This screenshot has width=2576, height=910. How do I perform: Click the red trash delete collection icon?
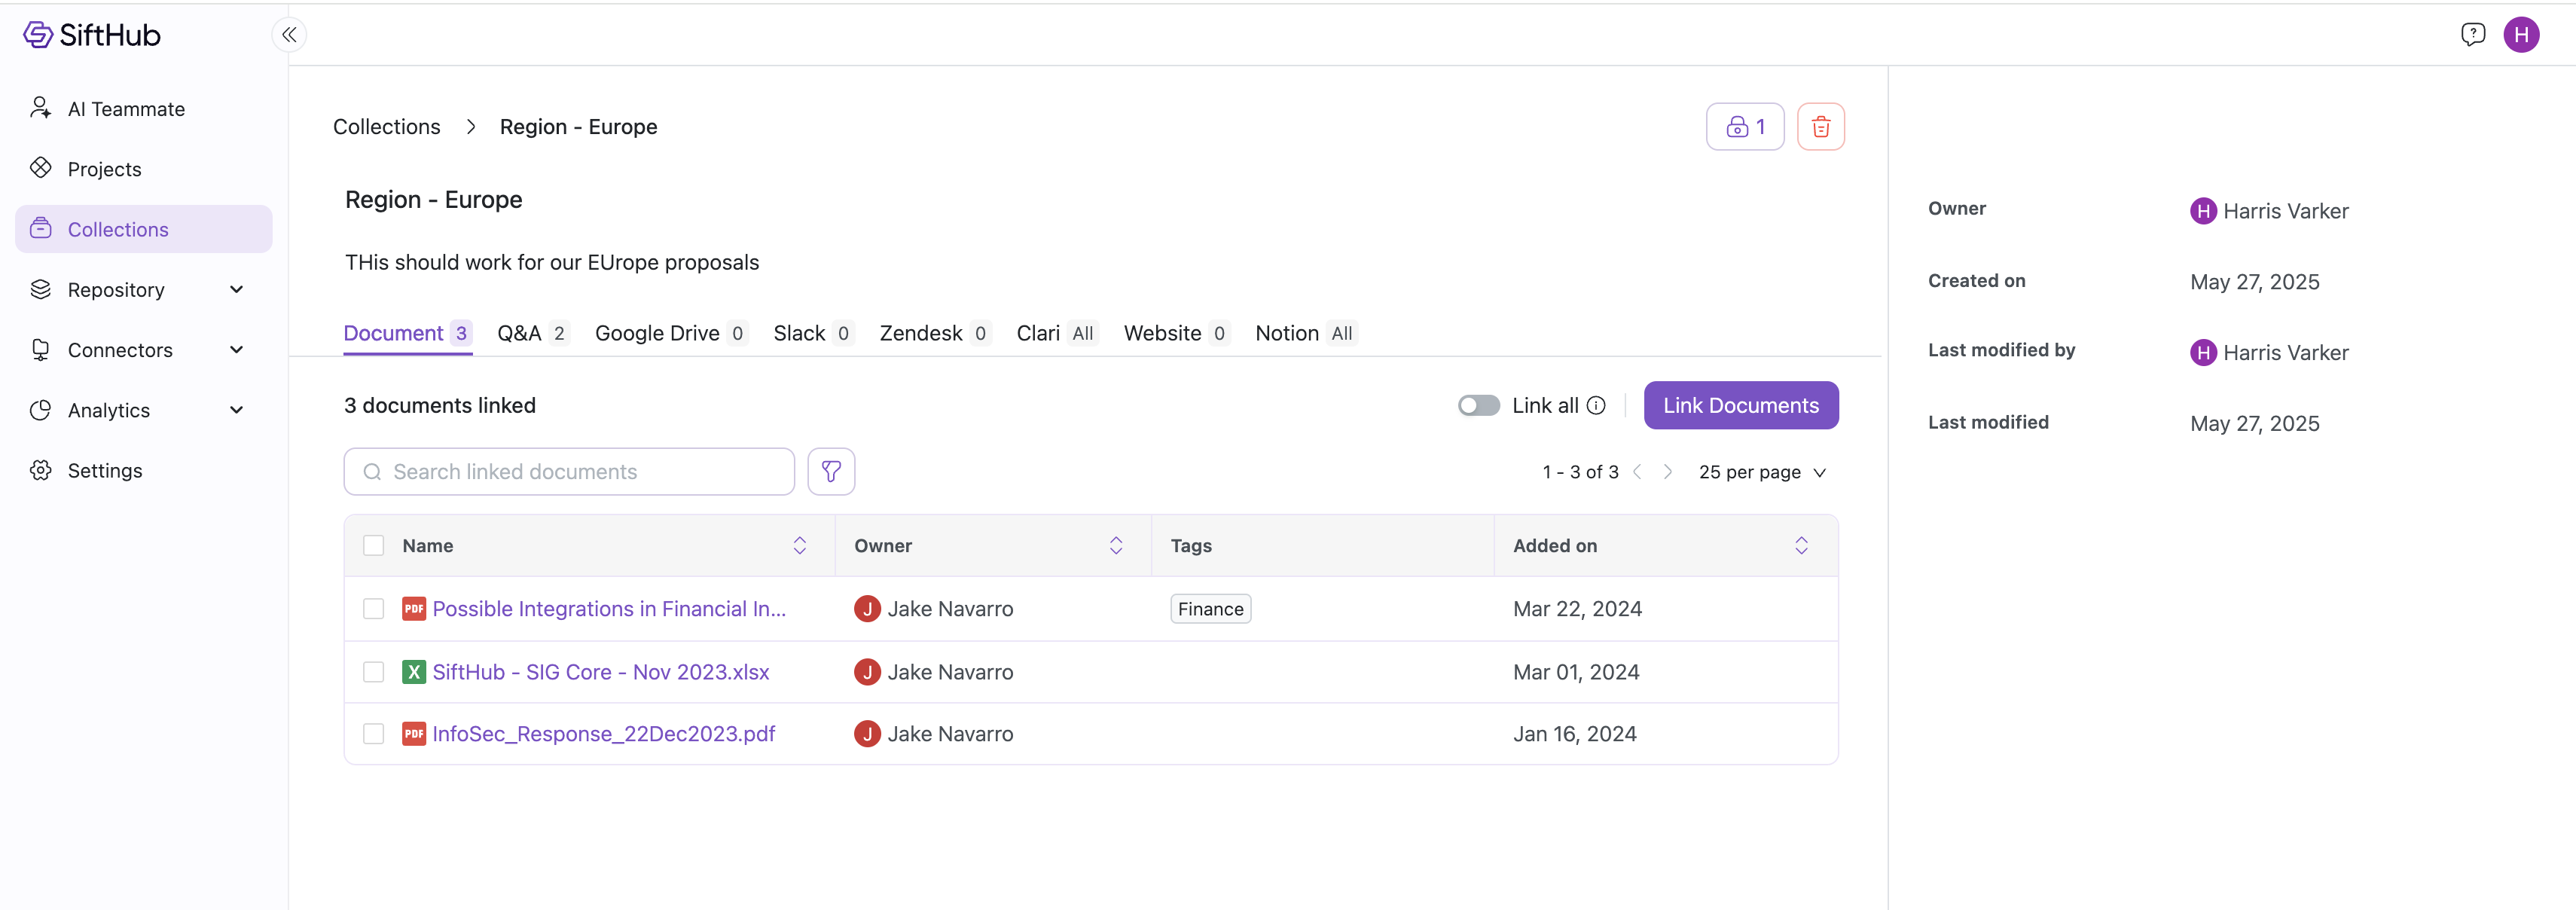(1820, 127)
